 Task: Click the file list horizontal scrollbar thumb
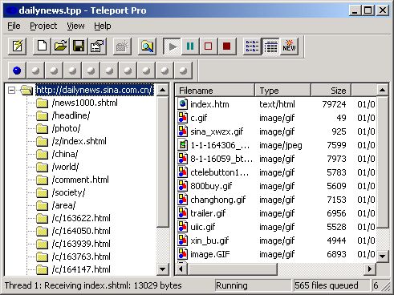coord(232,269)
